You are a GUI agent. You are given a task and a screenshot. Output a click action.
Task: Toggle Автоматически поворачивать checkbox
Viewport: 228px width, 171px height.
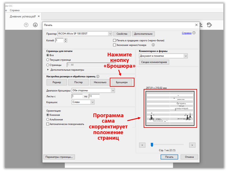pos(48,124)
